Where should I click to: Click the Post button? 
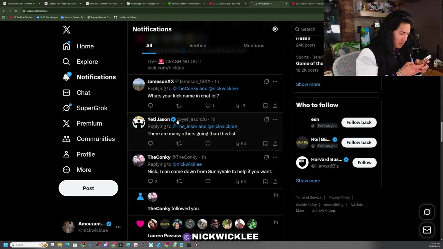pos(88,188)
